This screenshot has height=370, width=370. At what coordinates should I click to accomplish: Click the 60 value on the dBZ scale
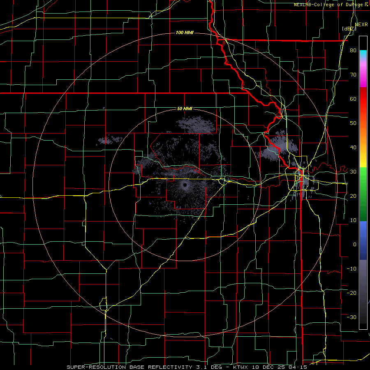(x=353, y=99)
